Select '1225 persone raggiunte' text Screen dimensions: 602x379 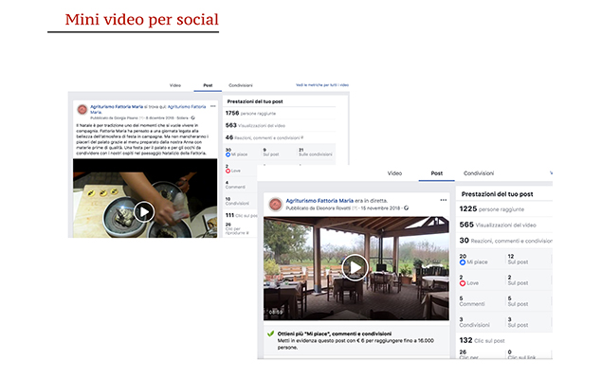point(492,209)
